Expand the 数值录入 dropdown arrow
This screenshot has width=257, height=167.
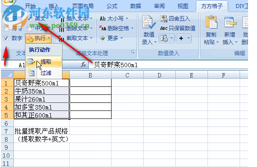pos(155,42)
